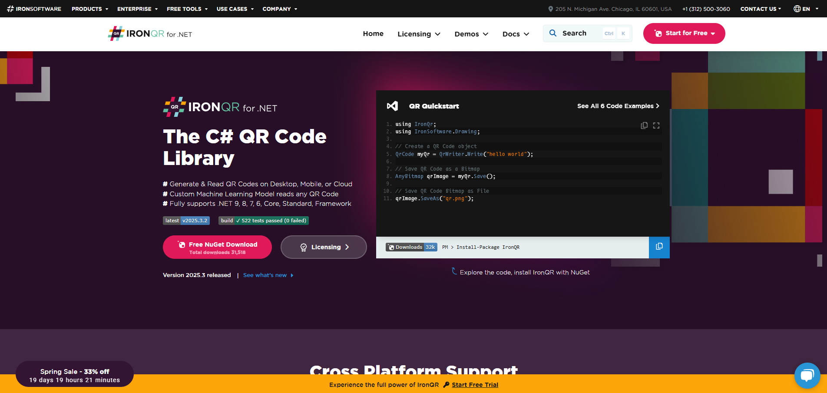Open the EN language selector globe
The height and width of the screenshot is (393, 827).
[806, 9]
